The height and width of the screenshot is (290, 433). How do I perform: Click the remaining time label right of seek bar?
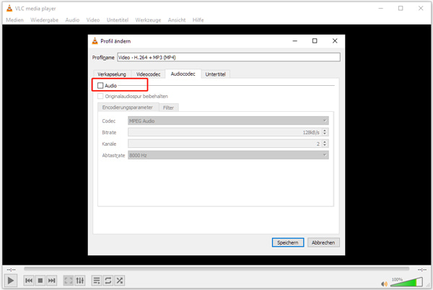[x=421, y=269]
